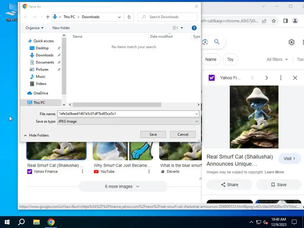Open File Explorer from taskbar

pyautogui.click(x=36, y=222)
